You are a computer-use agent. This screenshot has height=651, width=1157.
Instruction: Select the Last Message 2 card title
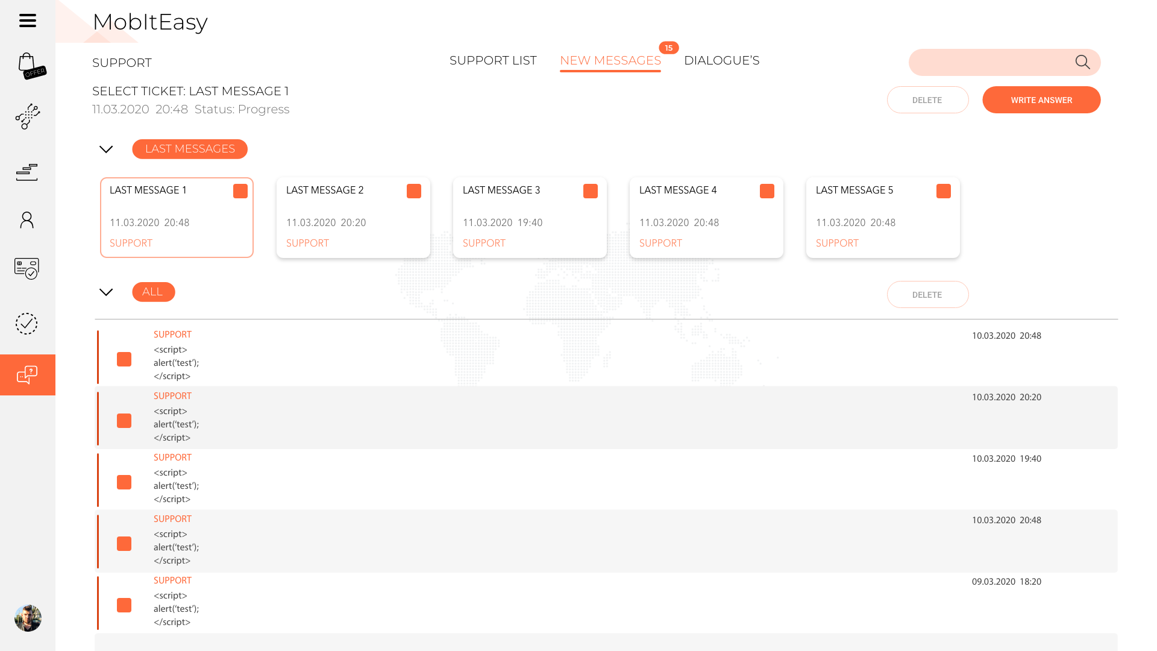[x=325, y=190]
